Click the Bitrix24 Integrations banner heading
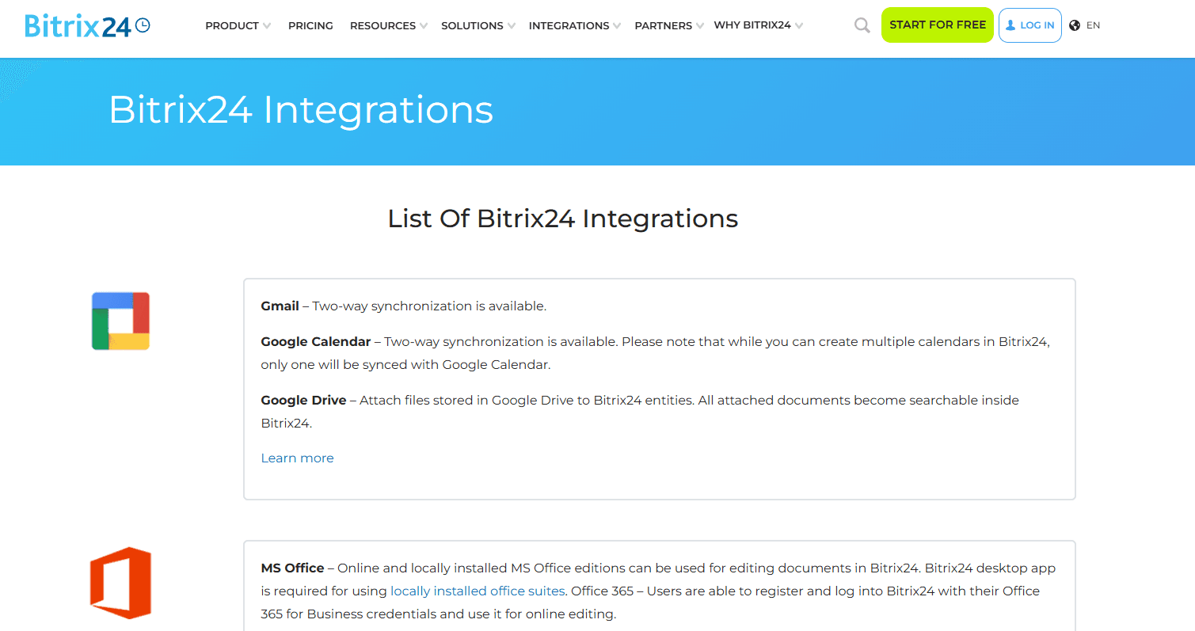This screenshot has height=631, width=1195. click(x=301, y=109)
